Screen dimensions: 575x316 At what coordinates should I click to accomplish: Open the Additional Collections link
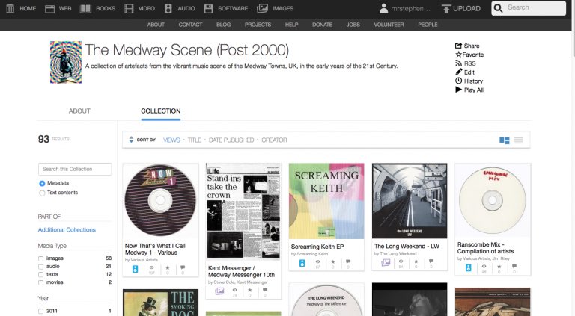[67, 229]
